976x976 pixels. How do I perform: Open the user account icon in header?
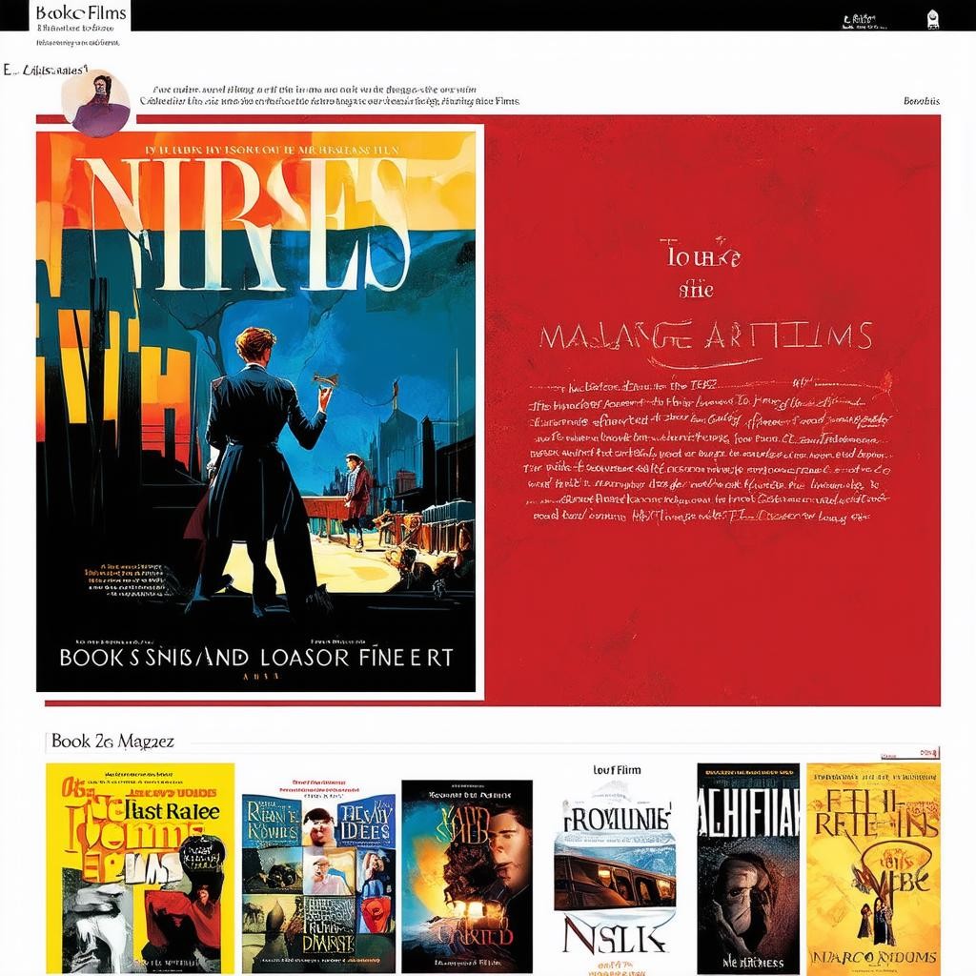coord(932,19)
